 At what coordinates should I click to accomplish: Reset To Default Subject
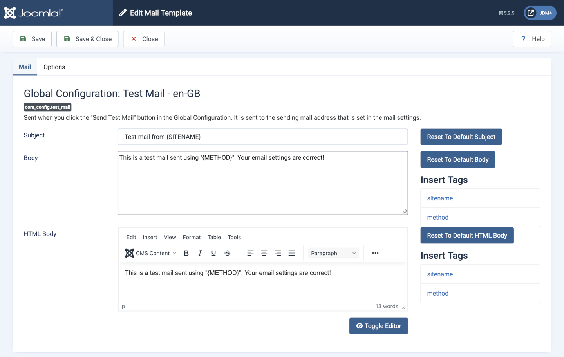[x=461, y=137]
